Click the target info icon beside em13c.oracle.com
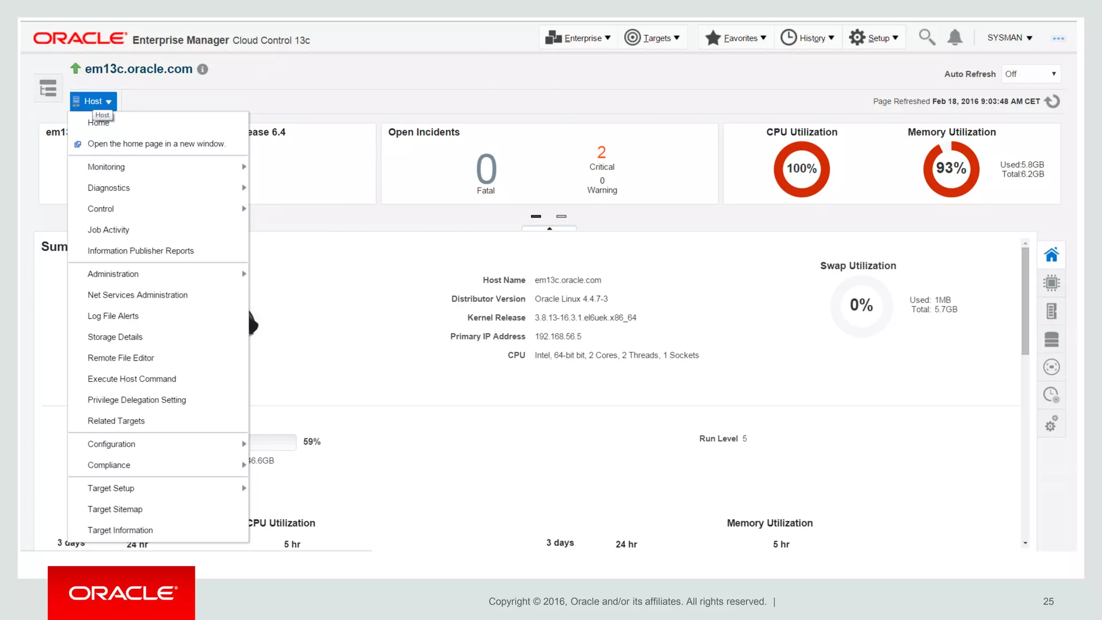The width and height of the screenshot is (1102, 620). [x=202, y=69]
